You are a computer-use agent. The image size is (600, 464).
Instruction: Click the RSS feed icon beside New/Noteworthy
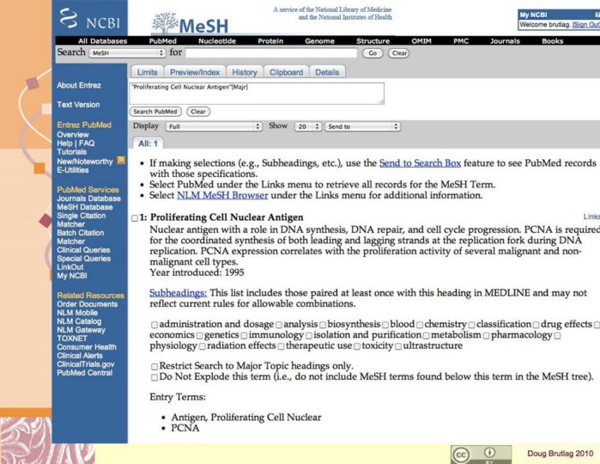(x=121, y=160)
